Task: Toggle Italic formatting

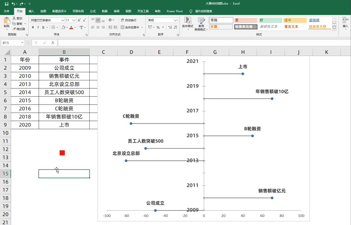Action: point(38,27)
